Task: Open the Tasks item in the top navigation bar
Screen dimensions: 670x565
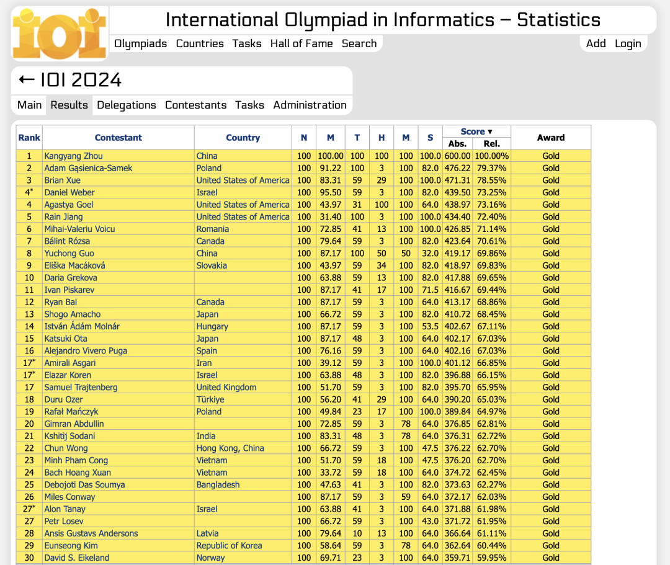Action: 247,43
